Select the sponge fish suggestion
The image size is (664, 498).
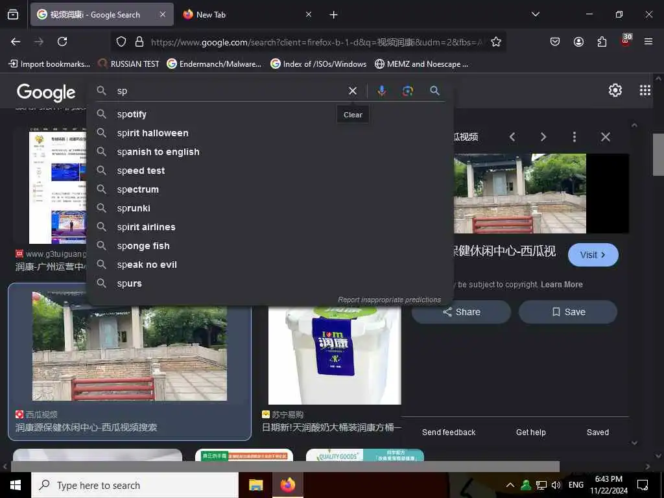270,246
